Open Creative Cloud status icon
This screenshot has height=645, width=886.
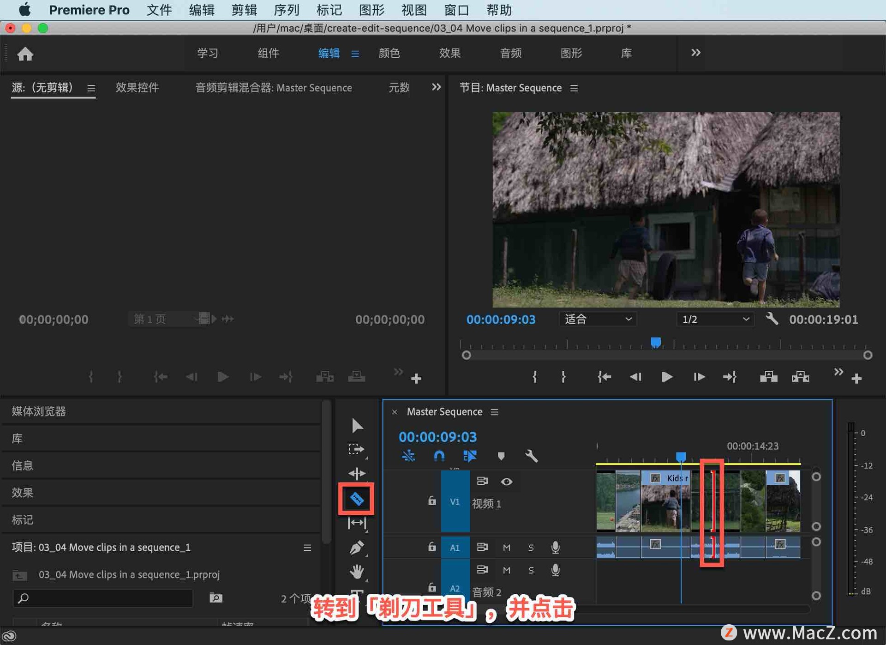[9, 636]
